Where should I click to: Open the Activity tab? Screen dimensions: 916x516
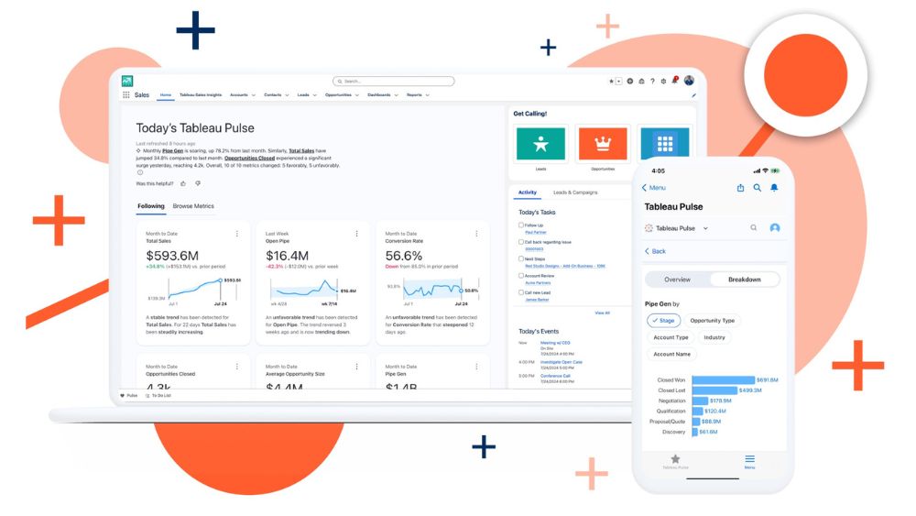click(x=528, y=192)
